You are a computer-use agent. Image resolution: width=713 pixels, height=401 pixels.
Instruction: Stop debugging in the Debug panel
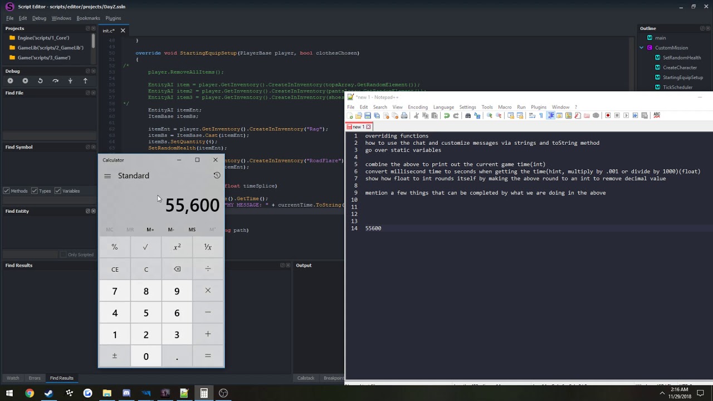[x=25, y=81]
